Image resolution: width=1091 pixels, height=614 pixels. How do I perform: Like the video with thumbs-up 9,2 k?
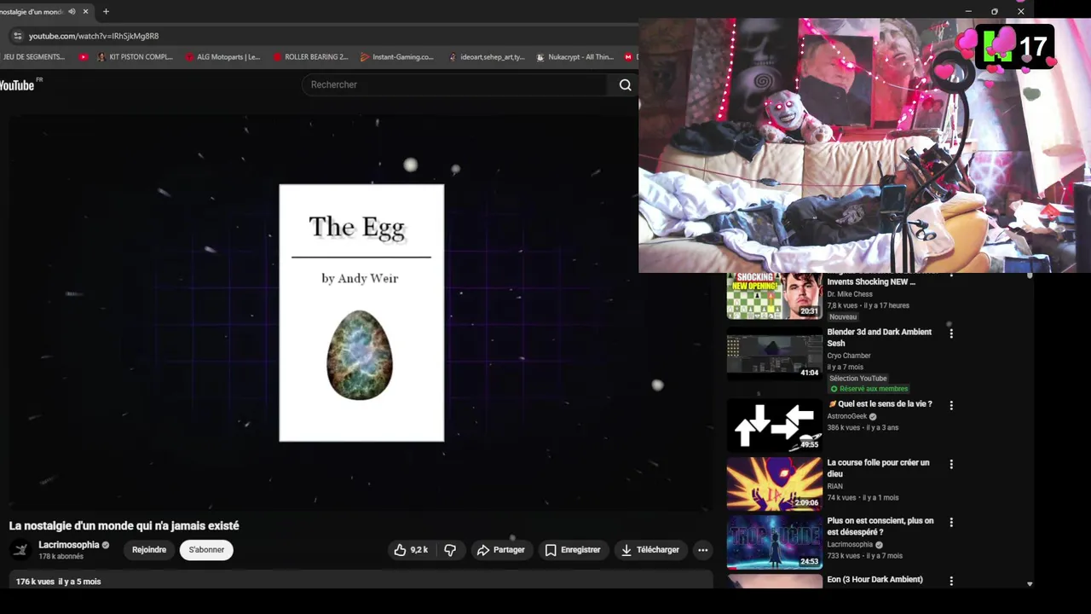point(411,550)
